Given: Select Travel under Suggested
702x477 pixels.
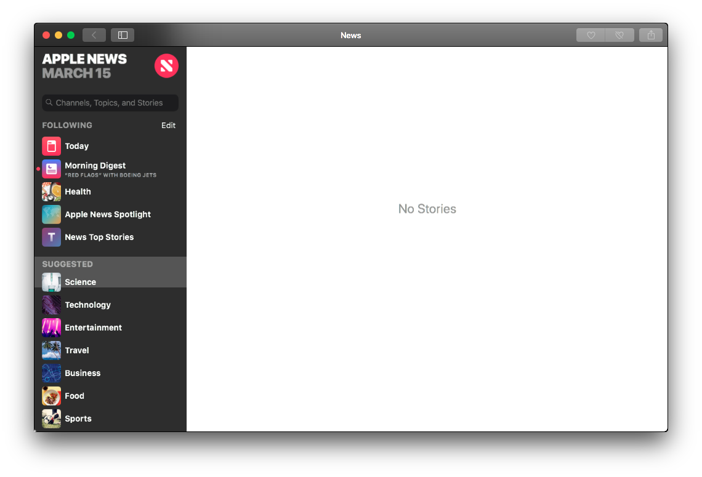Looking at the screenshot, I should point(77,350).
